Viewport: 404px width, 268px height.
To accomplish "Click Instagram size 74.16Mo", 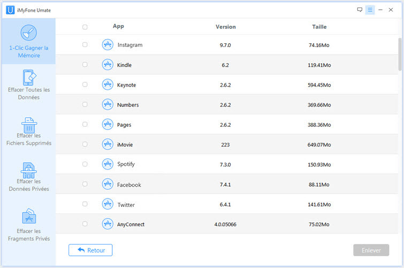I will pos(319,45).
